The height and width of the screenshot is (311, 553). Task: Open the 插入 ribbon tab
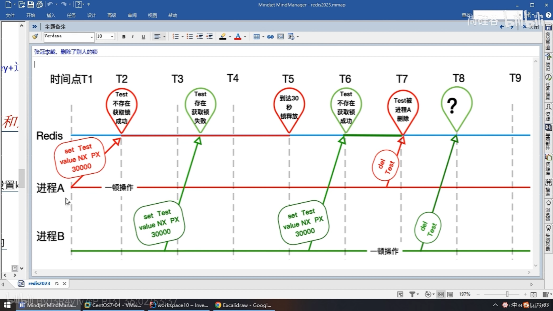[x=51, y=15]
